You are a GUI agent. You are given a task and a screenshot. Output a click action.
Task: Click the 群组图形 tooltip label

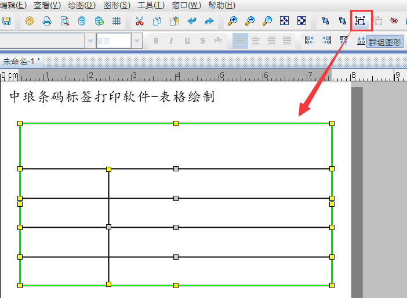pos(384,42)
